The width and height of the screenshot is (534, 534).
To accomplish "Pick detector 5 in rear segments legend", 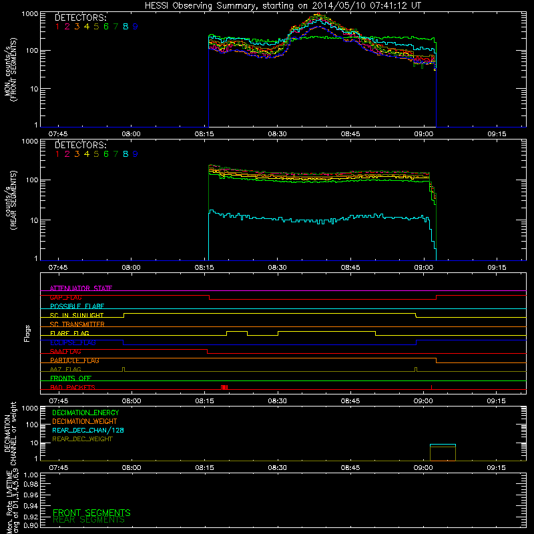I will [96, 154].
